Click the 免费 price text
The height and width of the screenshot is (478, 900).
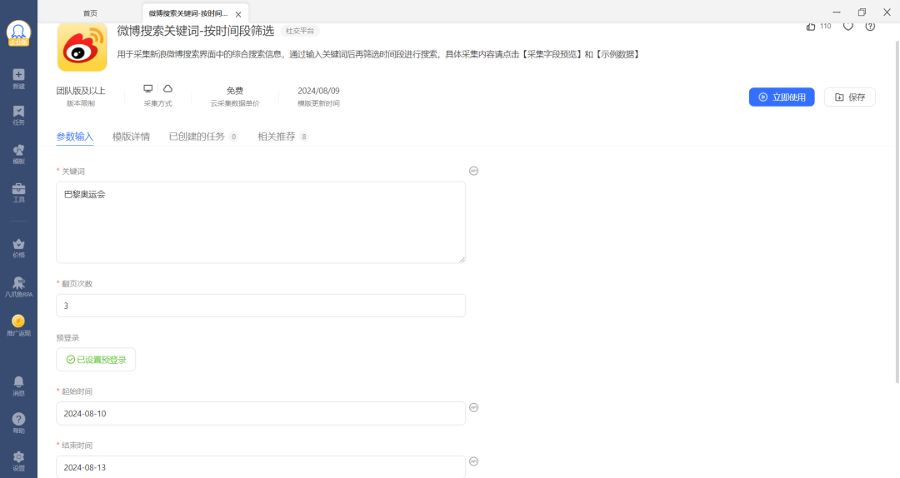click(x=235, y=91)
